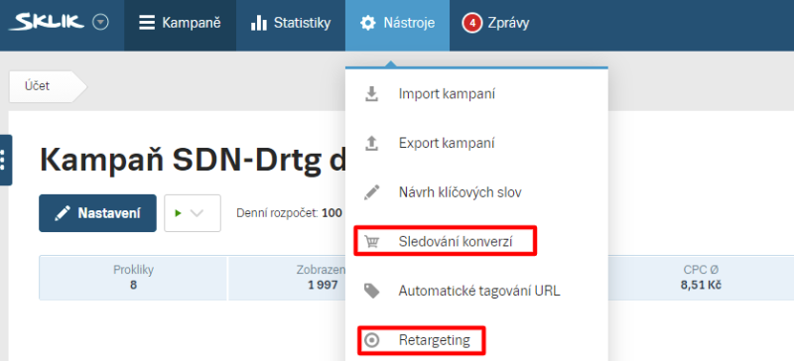Click the tag icon beside Automatické tagování URL
794x361 pixels.
[371, 292]
